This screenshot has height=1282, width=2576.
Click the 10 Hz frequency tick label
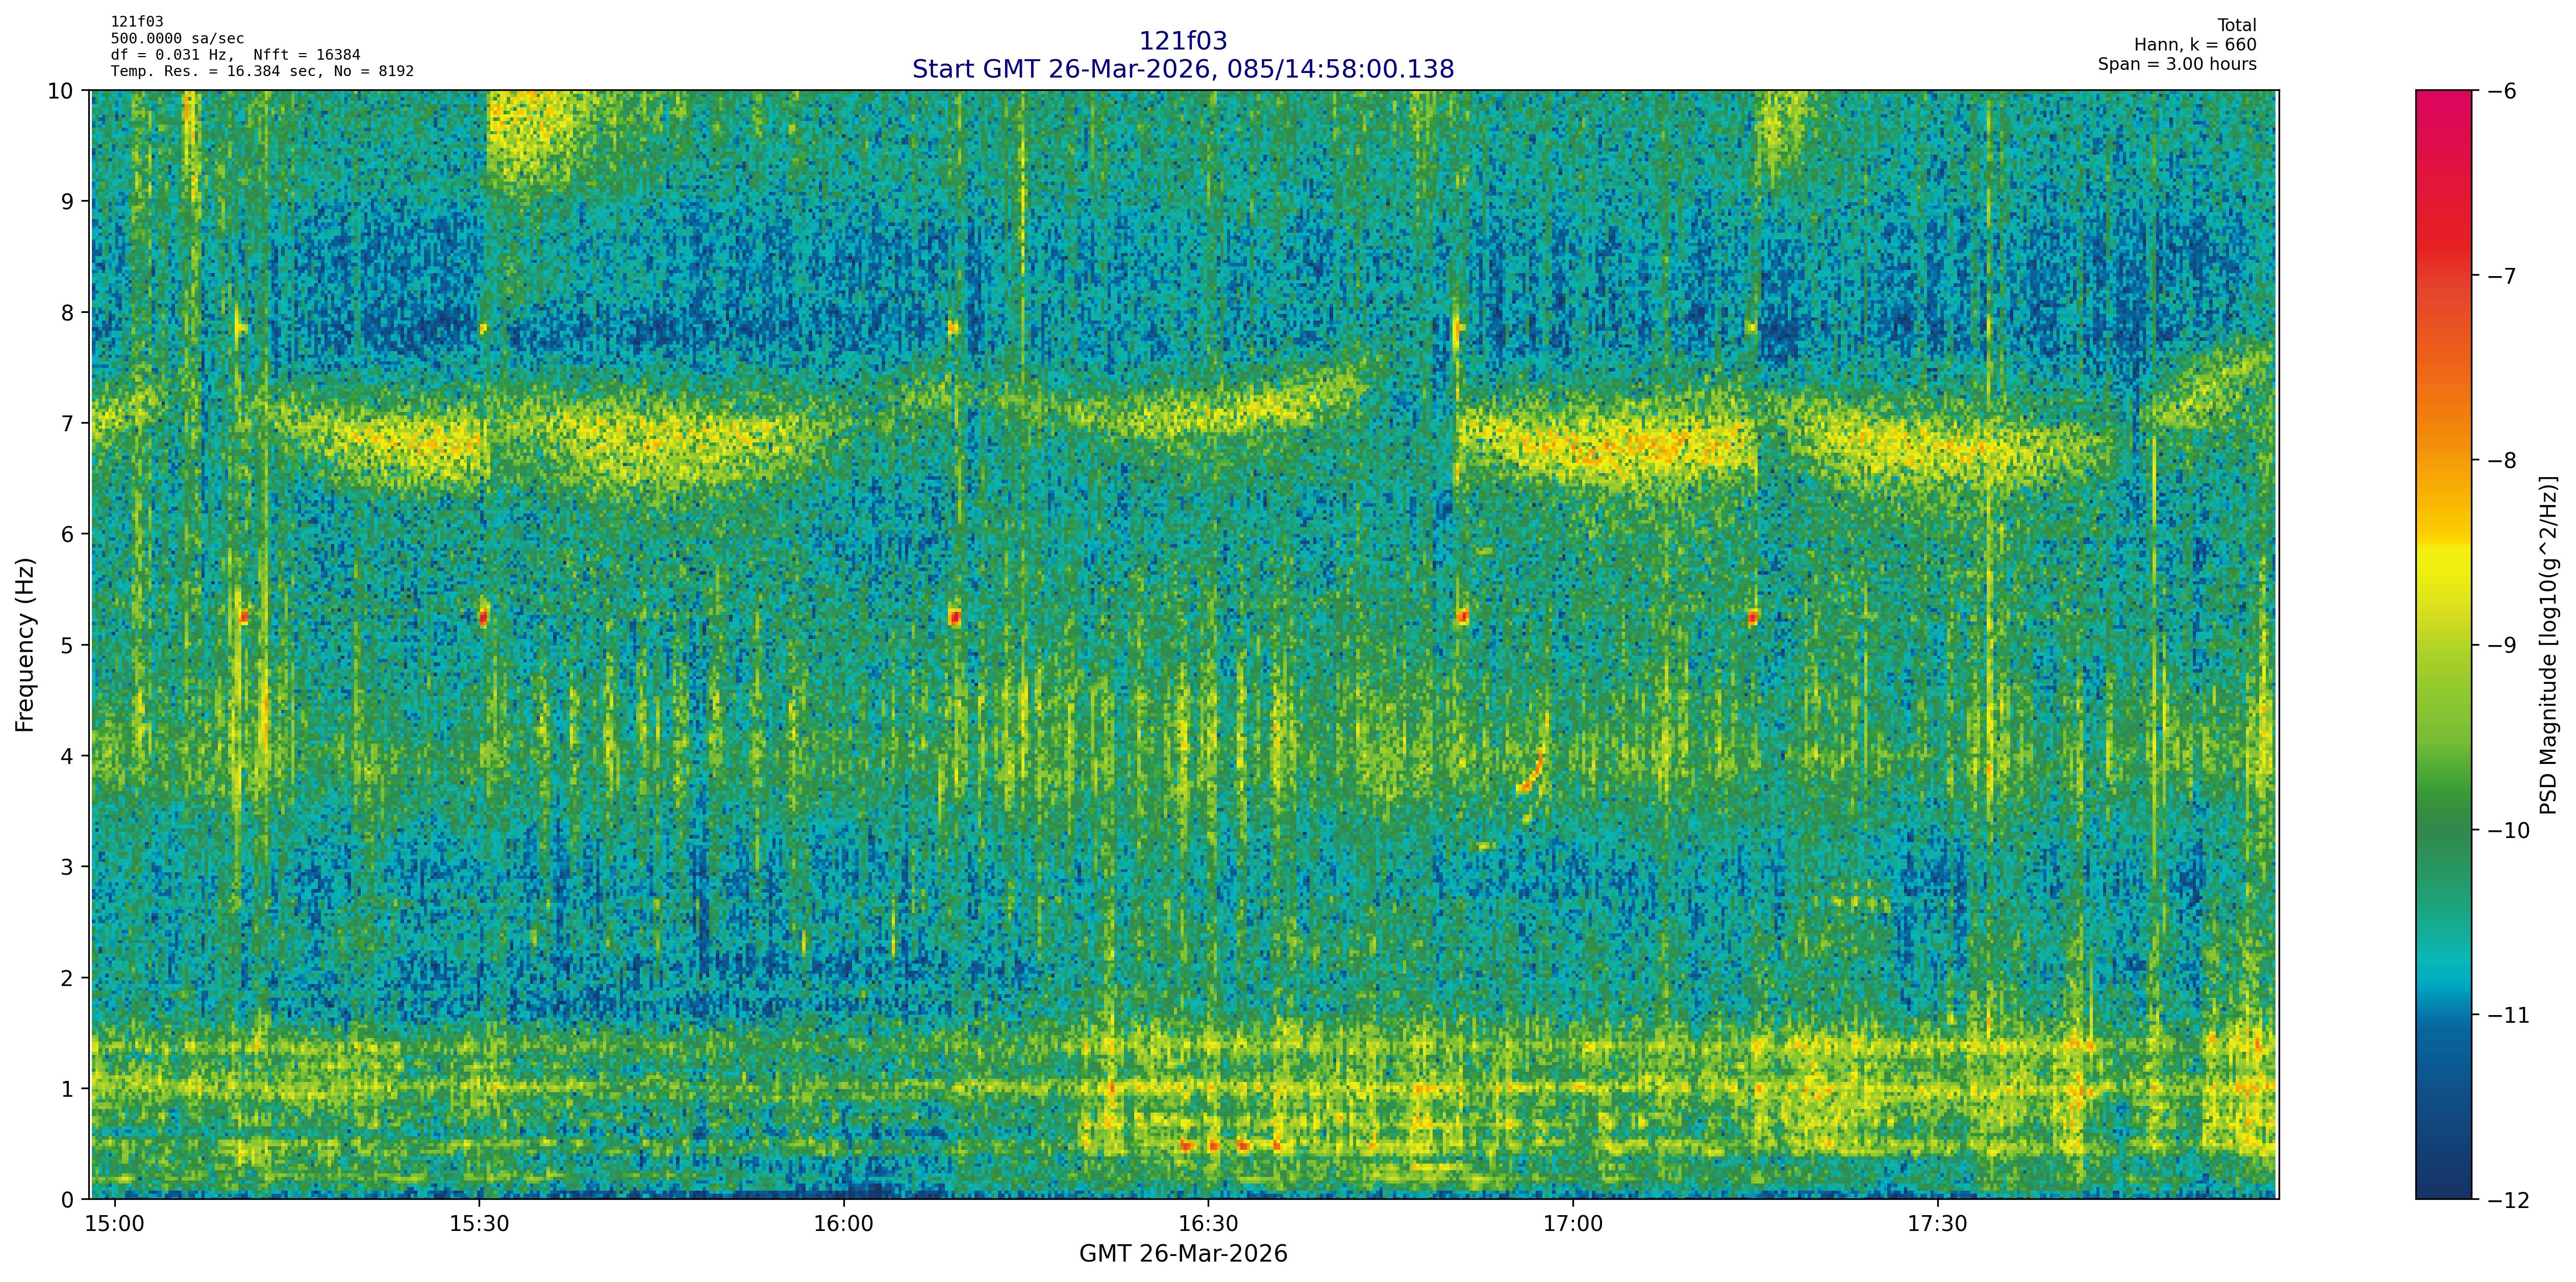[x=60, y=91]
